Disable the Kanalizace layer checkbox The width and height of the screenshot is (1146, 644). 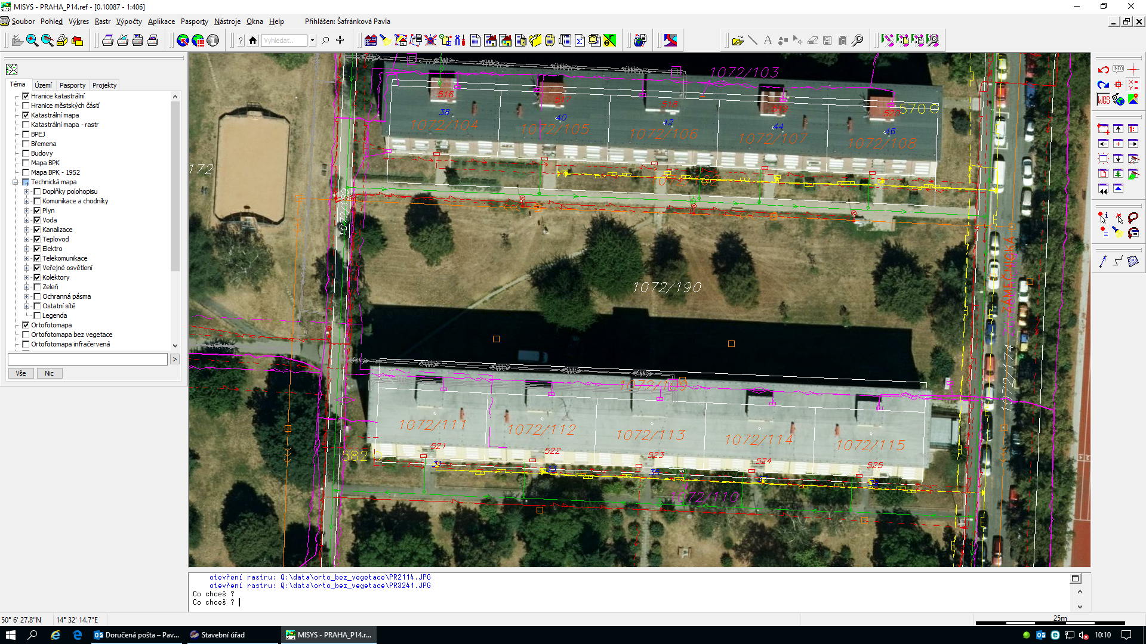click(x=37, y=230)
